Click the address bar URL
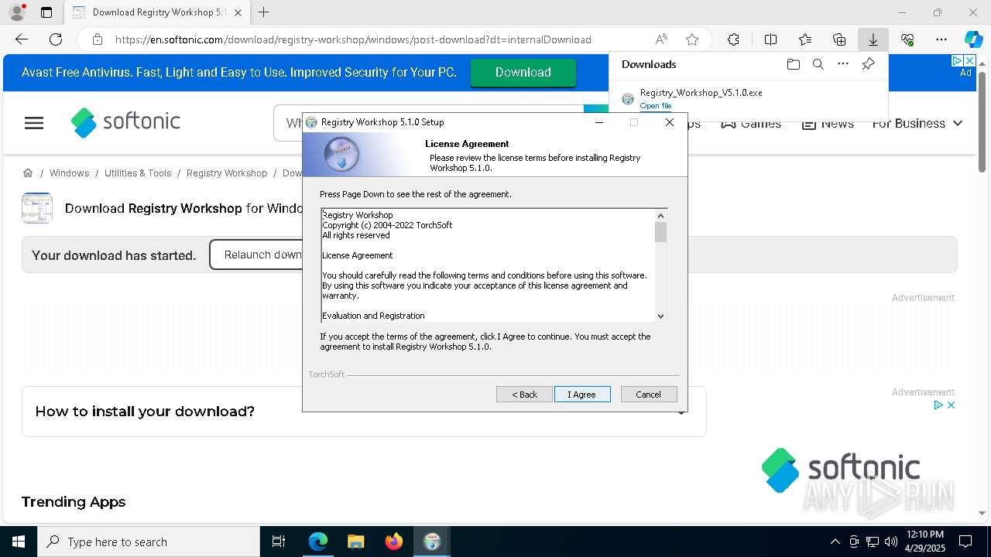Image resolution: width=991 pixels, height=557 pixels. click(353, 39)
